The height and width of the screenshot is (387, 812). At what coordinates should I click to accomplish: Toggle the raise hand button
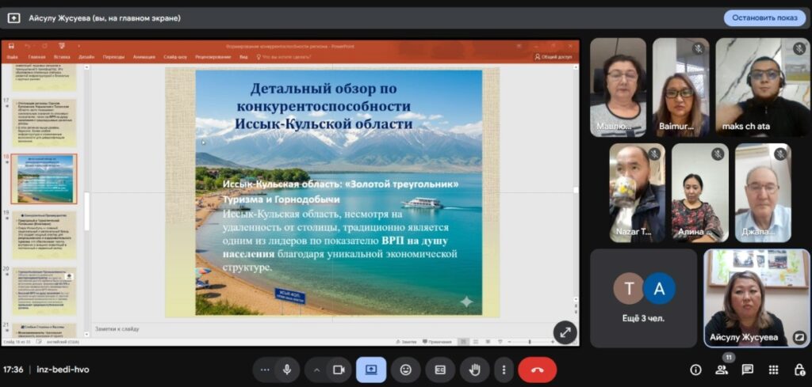[x=475, y=370]
